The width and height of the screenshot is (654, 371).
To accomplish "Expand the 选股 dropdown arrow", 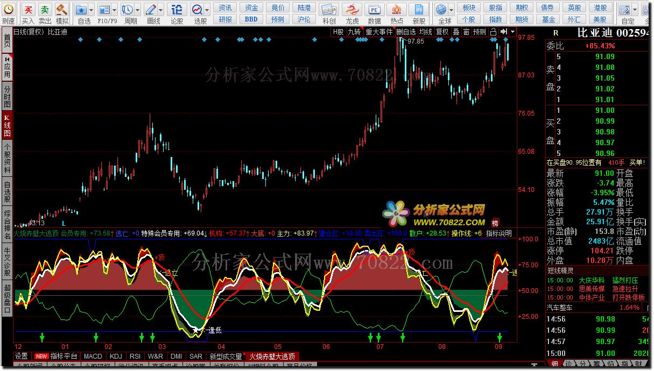I will (207, 10).
